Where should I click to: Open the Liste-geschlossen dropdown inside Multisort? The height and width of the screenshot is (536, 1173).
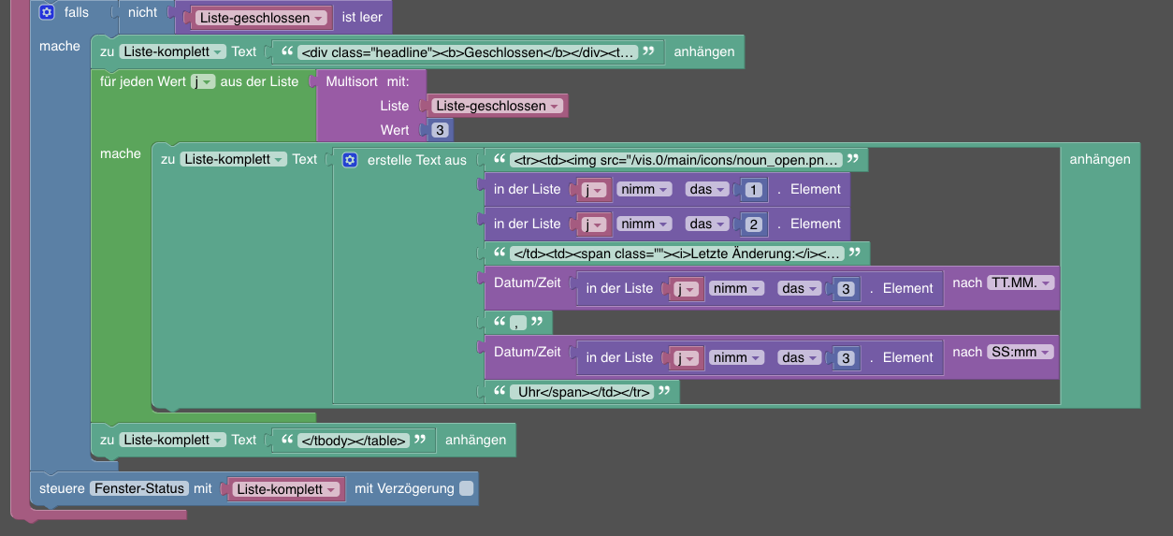498,106
